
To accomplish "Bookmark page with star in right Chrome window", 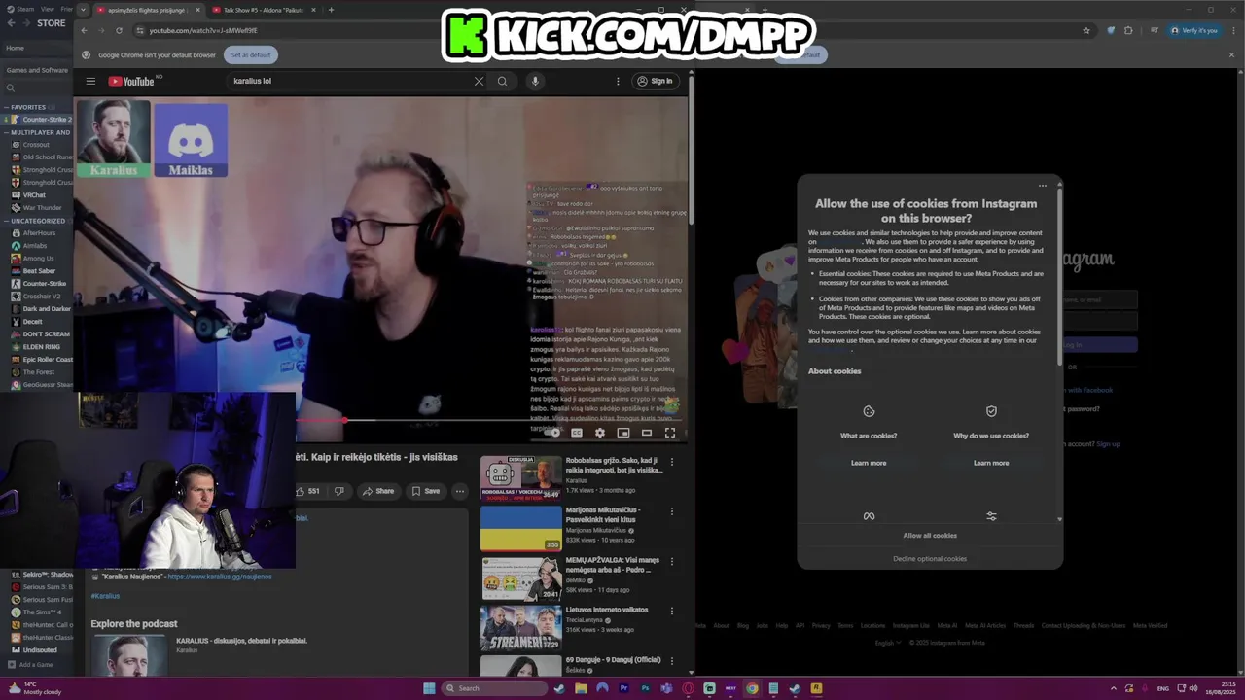I will click(1086, 30).
